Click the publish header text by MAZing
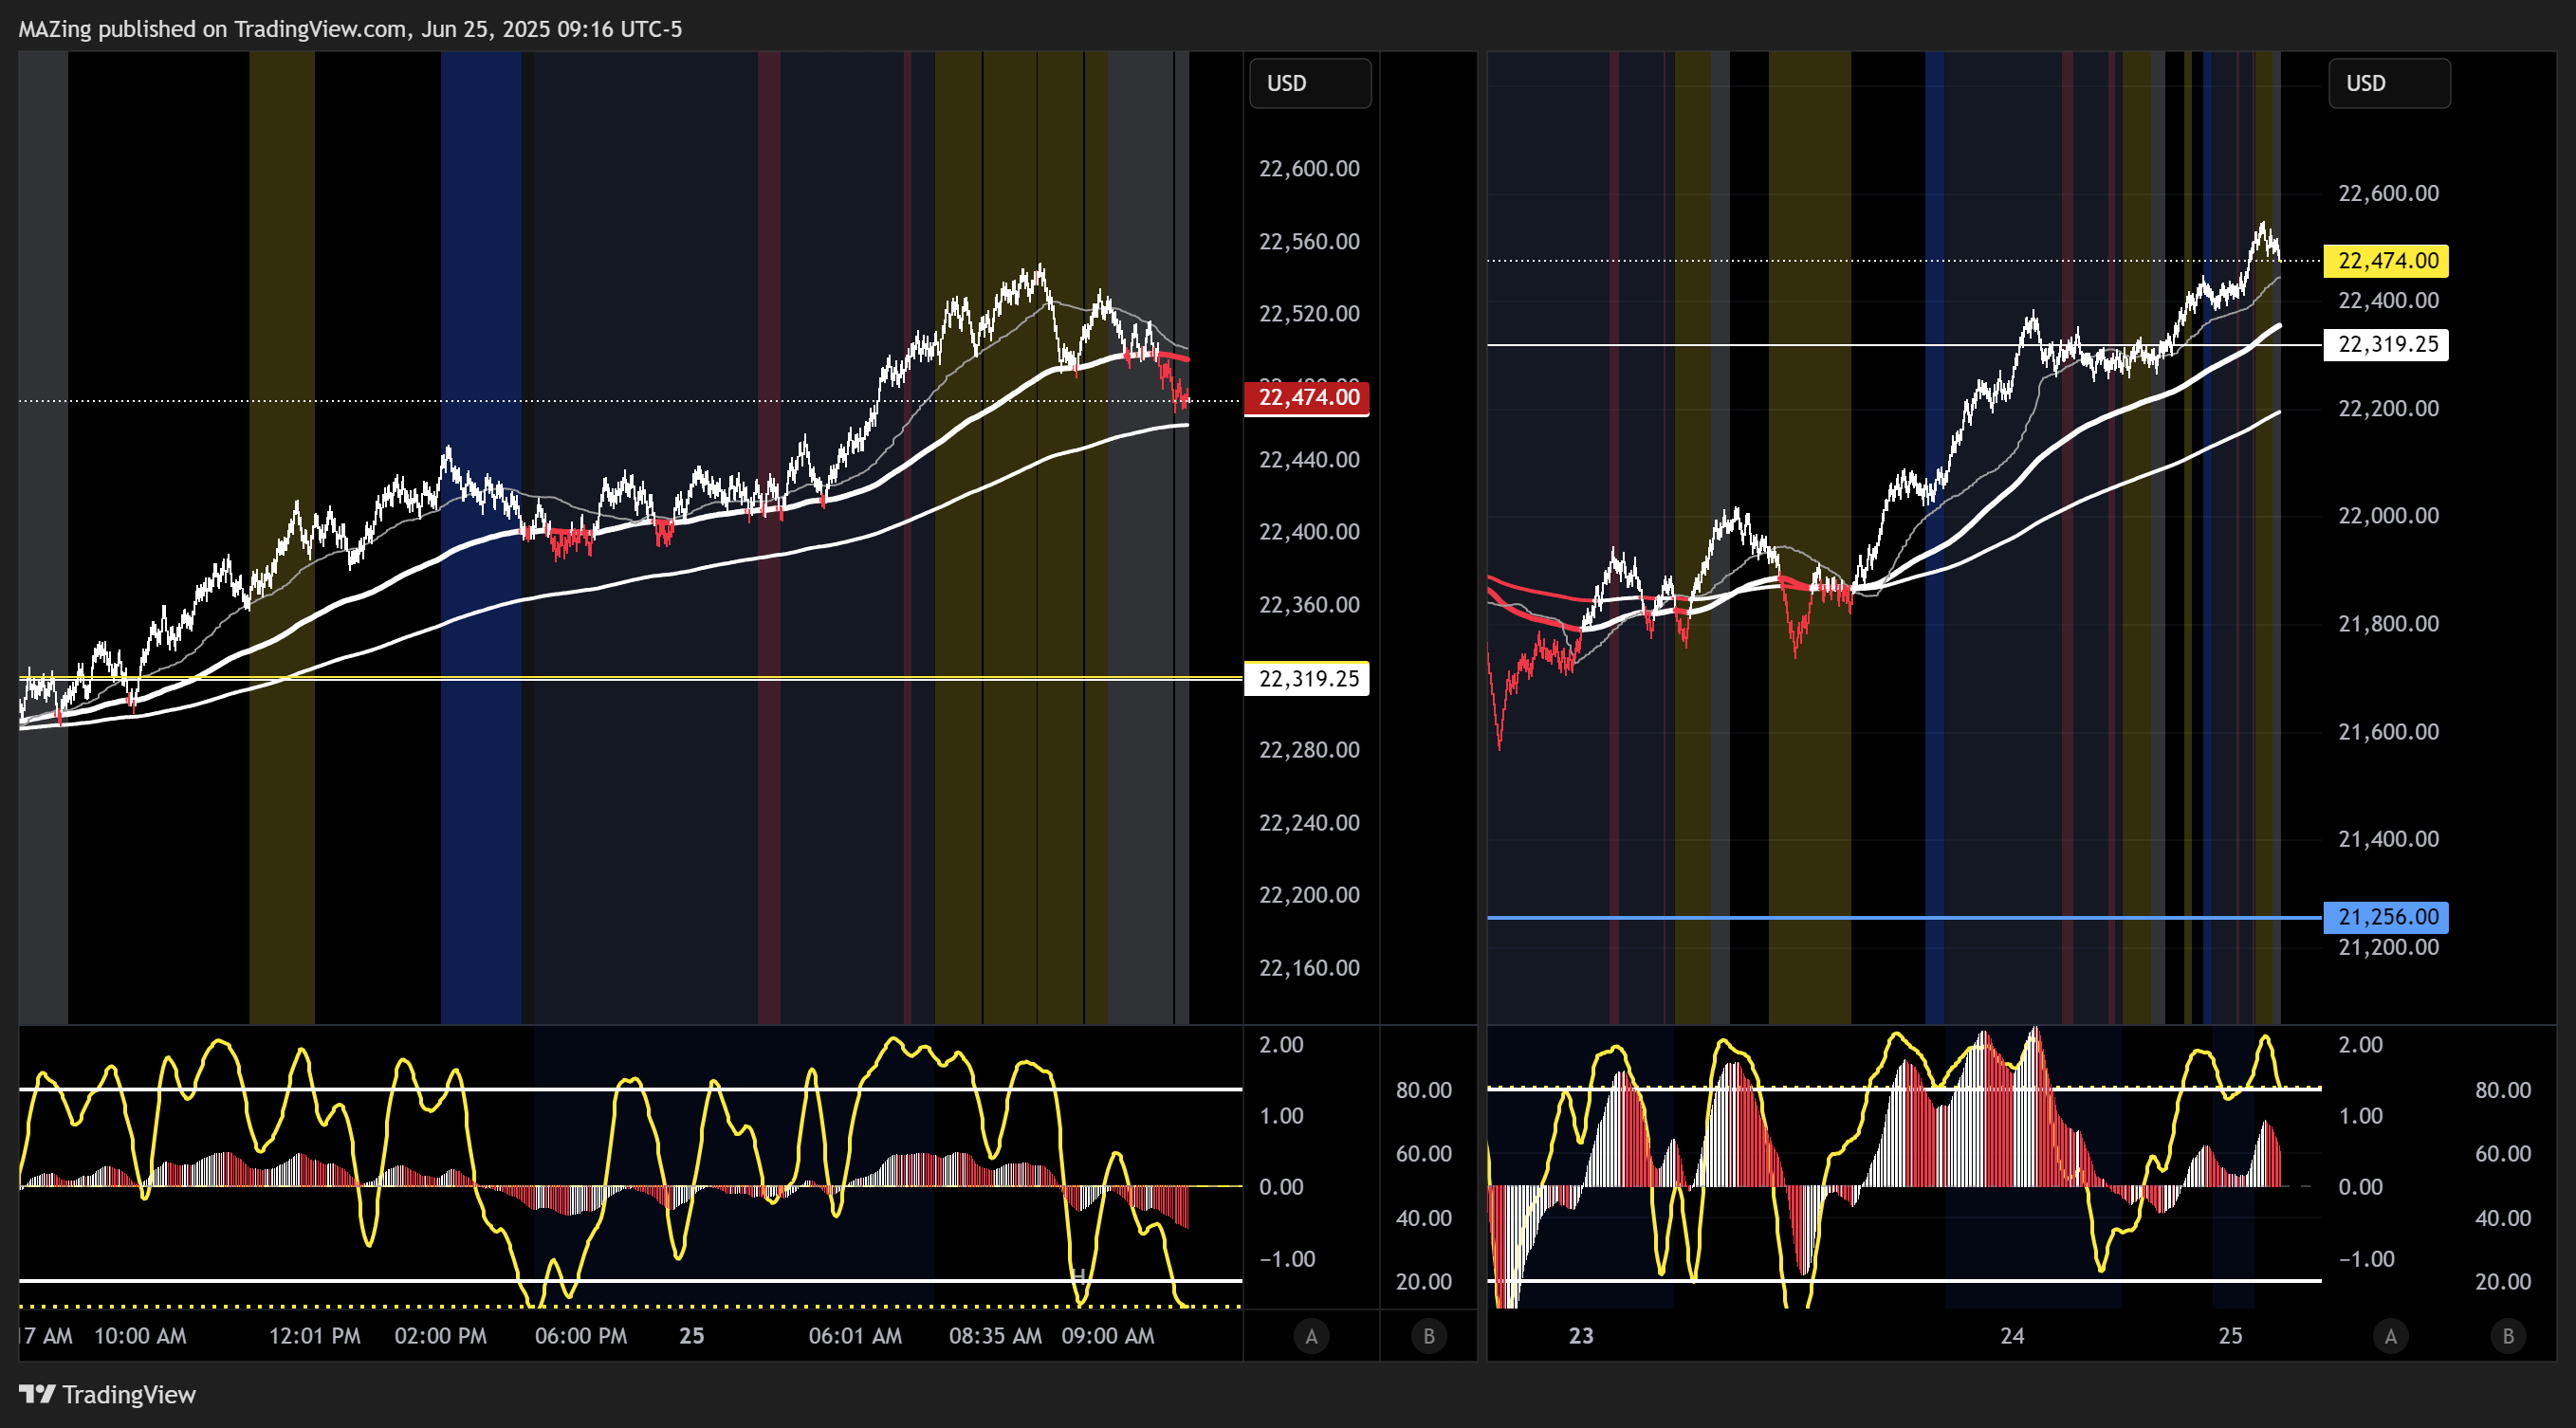2576x1428 pixels. click(350, 29)
